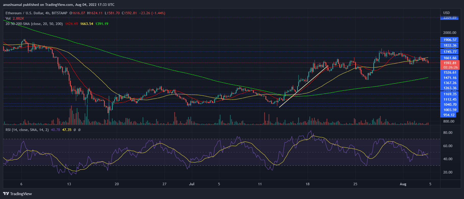The height and width of the screenshot is (199, 464).
Task: Click the 1471.16 price level label
Action: pyautogui.click(x=449, y=78)
